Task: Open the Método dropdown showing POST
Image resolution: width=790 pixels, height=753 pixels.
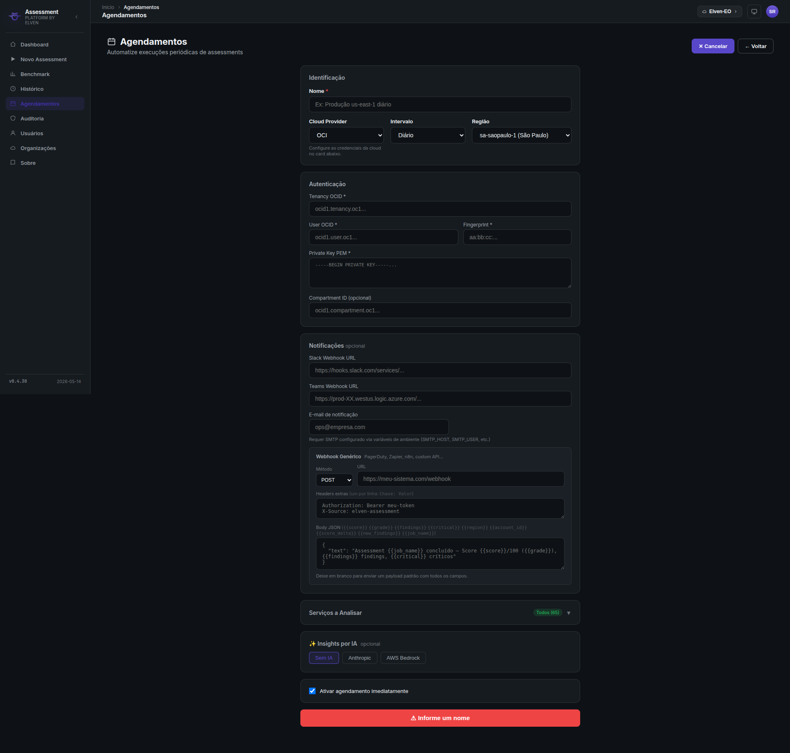Action: click(335, 480)
